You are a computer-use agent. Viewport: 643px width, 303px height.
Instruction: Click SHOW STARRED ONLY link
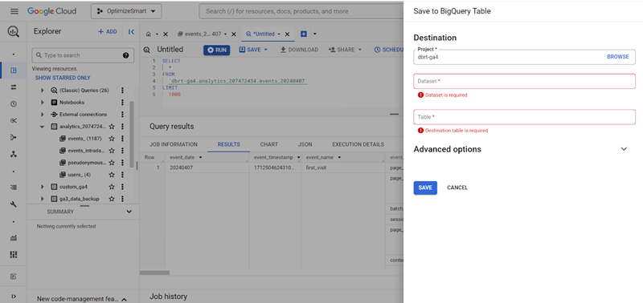tap(63, 78)
